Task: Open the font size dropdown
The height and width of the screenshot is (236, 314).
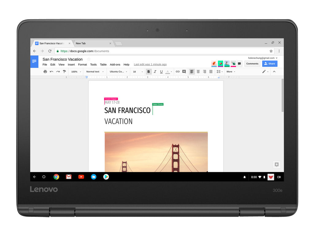Action: click(137, 72)
